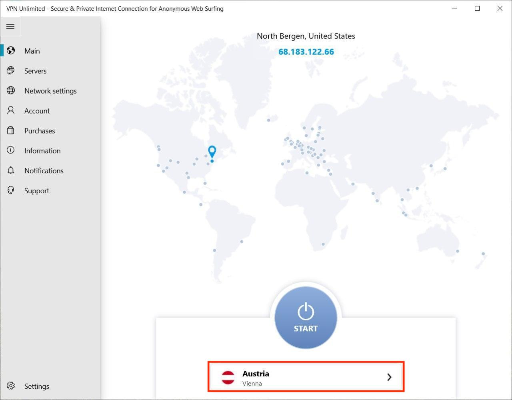
Task: Go to Network settings page
Action: tap(50, 91)
